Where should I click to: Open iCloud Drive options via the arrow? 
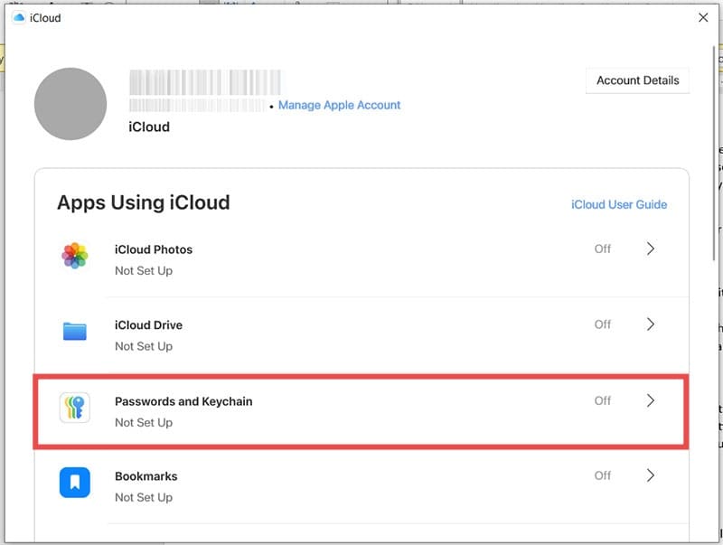tap(651, 324)
